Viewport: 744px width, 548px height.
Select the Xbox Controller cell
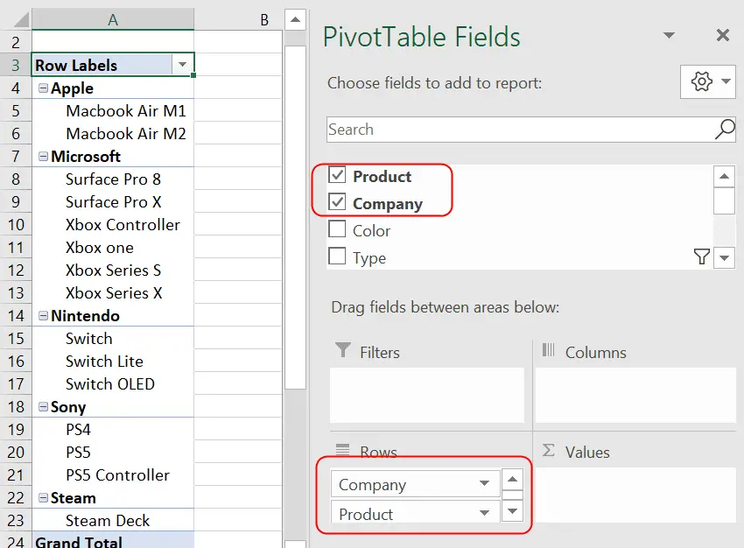[x=113, y=224]
